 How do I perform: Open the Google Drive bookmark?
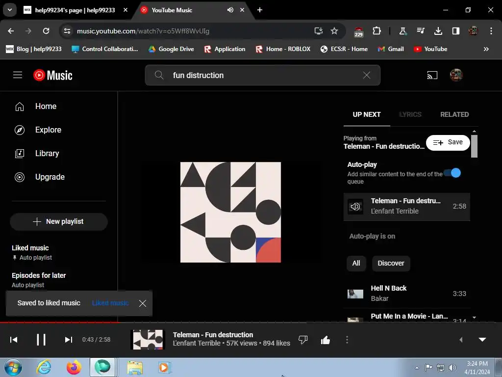pyautogui.click(x=171, y=49)
